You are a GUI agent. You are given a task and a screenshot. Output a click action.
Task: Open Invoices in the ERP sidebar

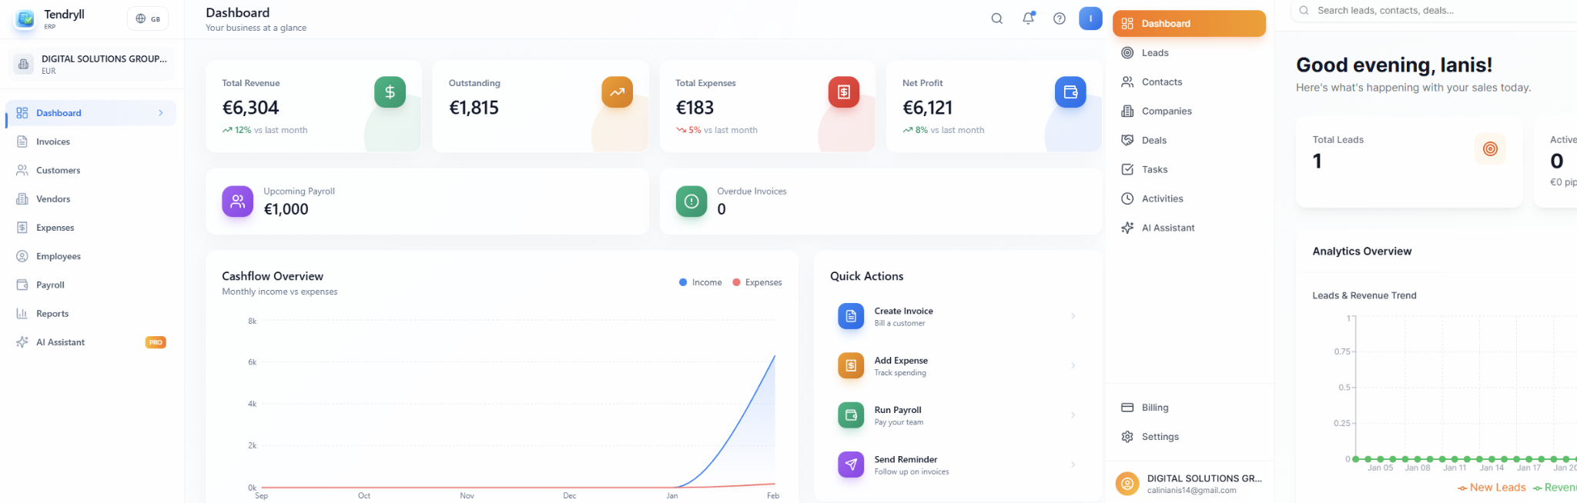tap(53, 142)
